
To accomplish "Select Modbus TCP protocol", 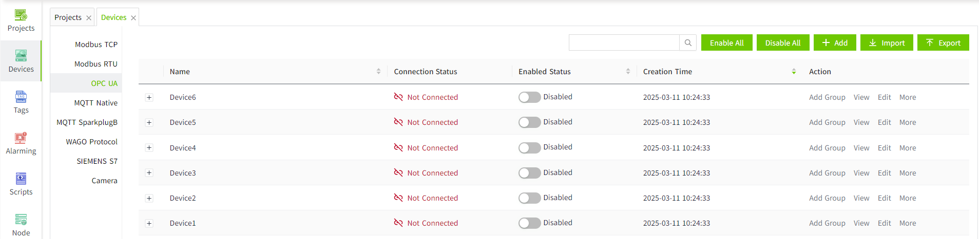I will (96, 45).
